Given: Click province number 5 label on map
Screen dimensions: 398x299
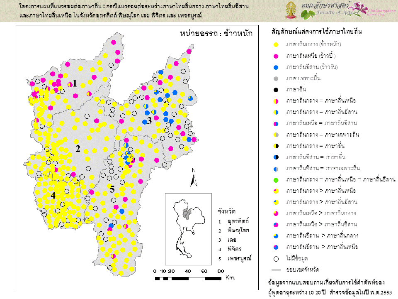Looking at the screenshot, I should point(112,189).
